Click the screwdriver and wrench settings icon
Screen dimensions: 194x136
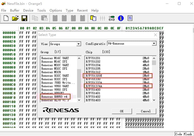tap(112, 18)
